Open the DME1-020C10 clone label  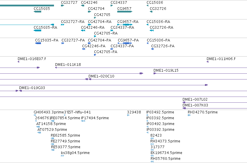click(x=101, y=76)
